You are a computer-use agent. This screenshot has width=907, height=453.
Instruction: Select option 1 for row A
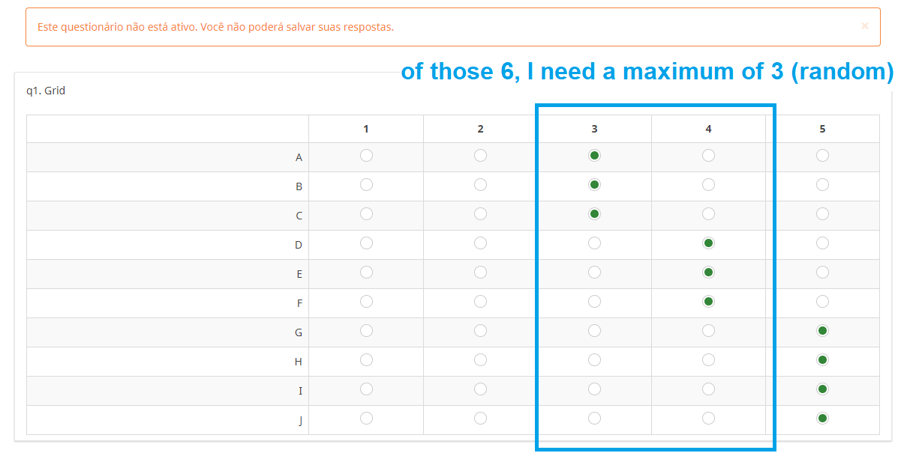[x=366, y=156]
